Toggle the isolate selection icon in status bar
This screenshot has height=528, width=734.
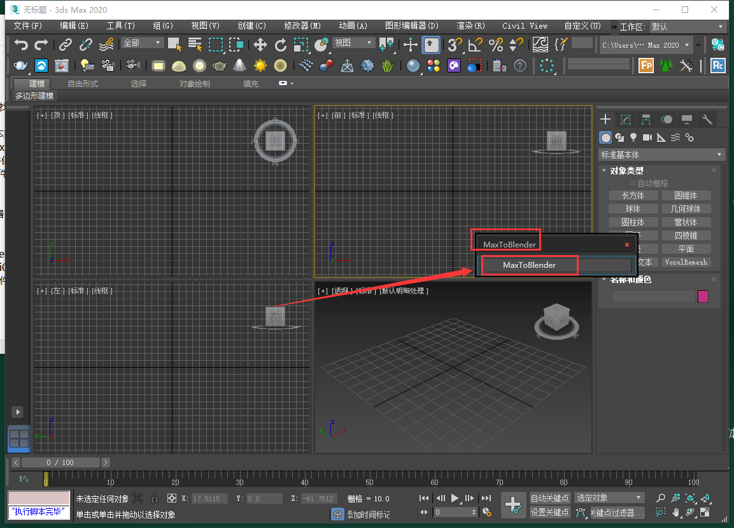pyautogui.click(x=138, y=499)
